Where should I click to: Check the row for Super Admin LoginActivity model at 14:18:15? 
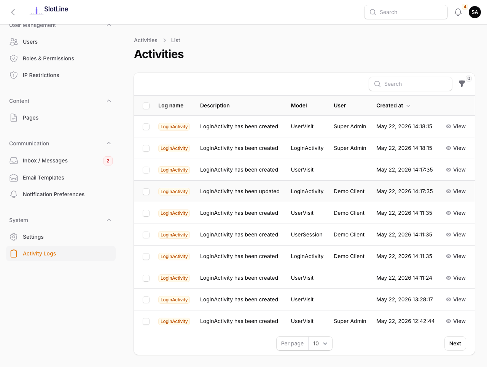(146, 148)
